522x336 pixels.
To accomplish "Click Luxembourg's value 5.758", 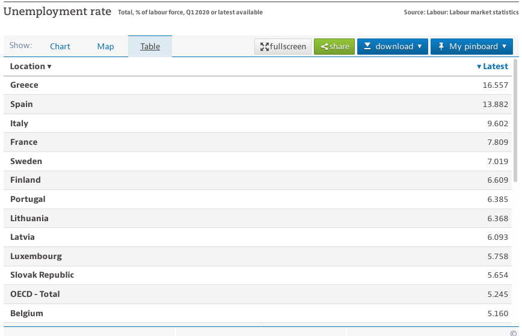I will click(x=498, y=257).
